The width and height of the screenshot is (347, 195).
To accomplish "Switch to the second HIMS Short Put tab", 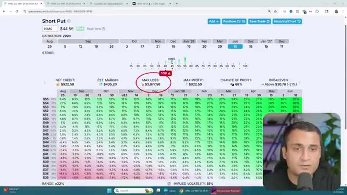I will tap(66, 4).
